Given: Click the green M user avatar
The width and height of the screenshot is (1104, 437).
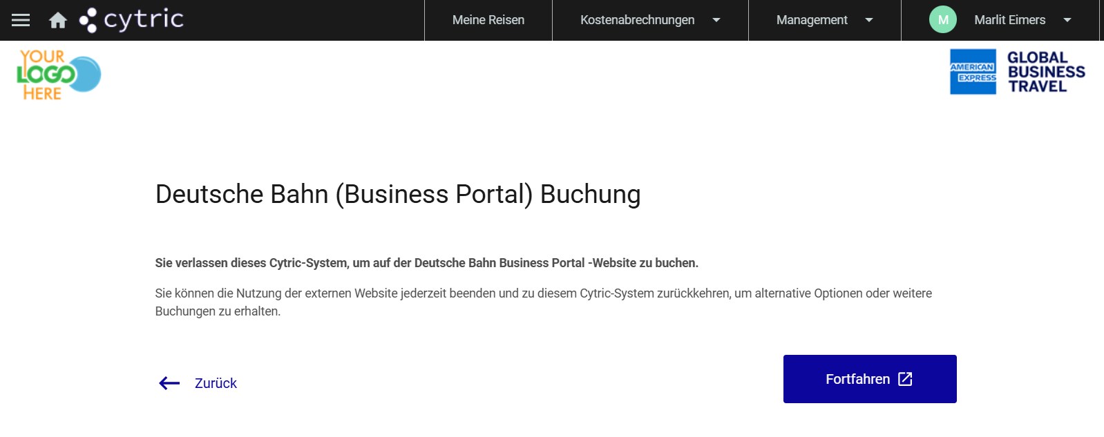Looking at the screenshot, I should coord(943,19).
